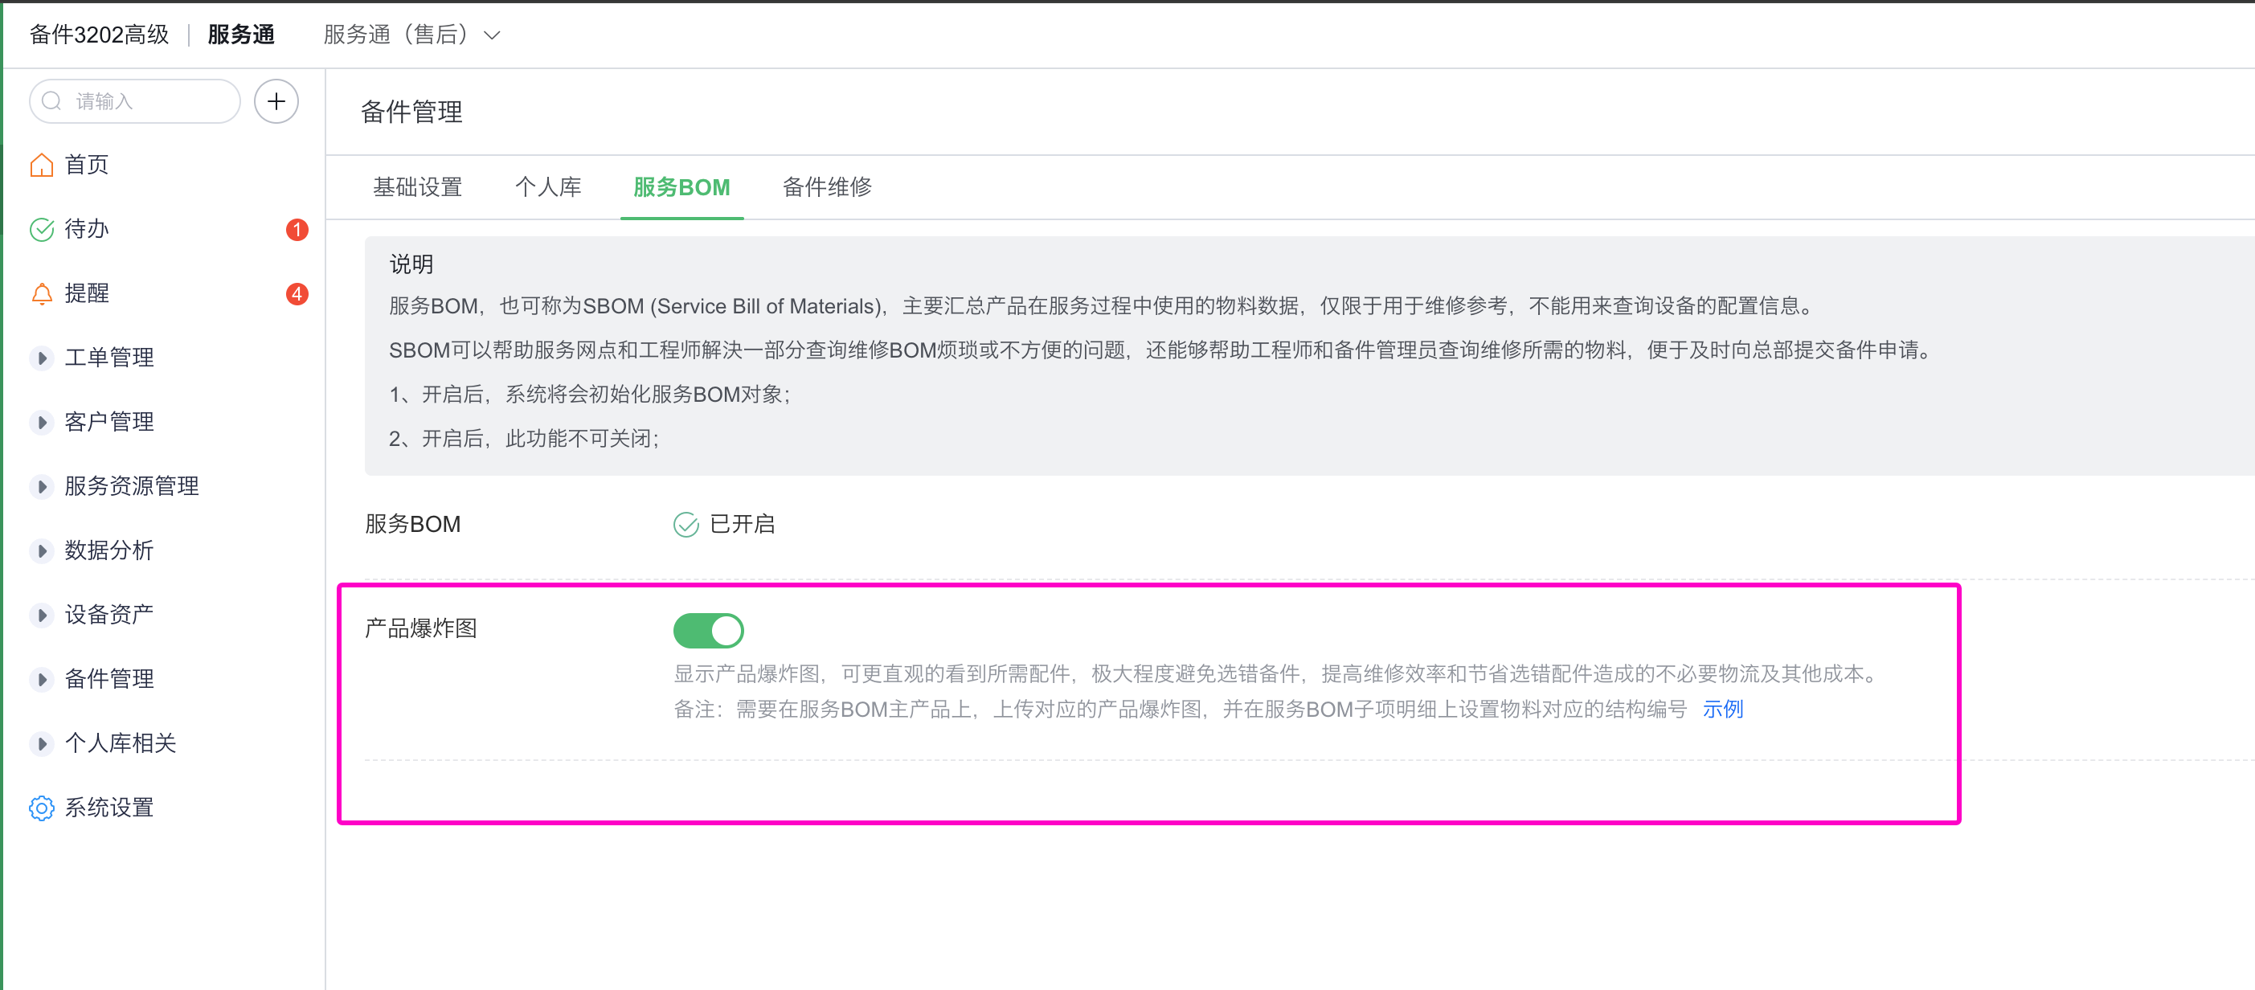This screenshot has height=990, width=2255.
Task: Open the blue 示例 link
Action: tap(1722, 709)
